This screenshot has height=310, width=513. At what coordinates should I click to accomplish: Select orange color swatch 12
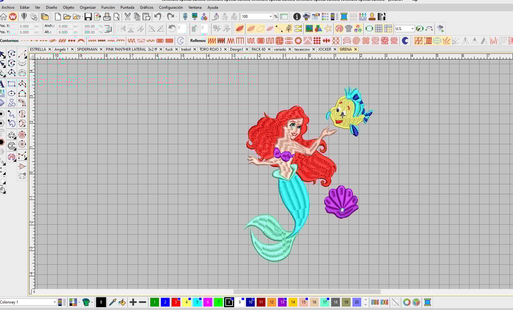[x=272, y=302]
